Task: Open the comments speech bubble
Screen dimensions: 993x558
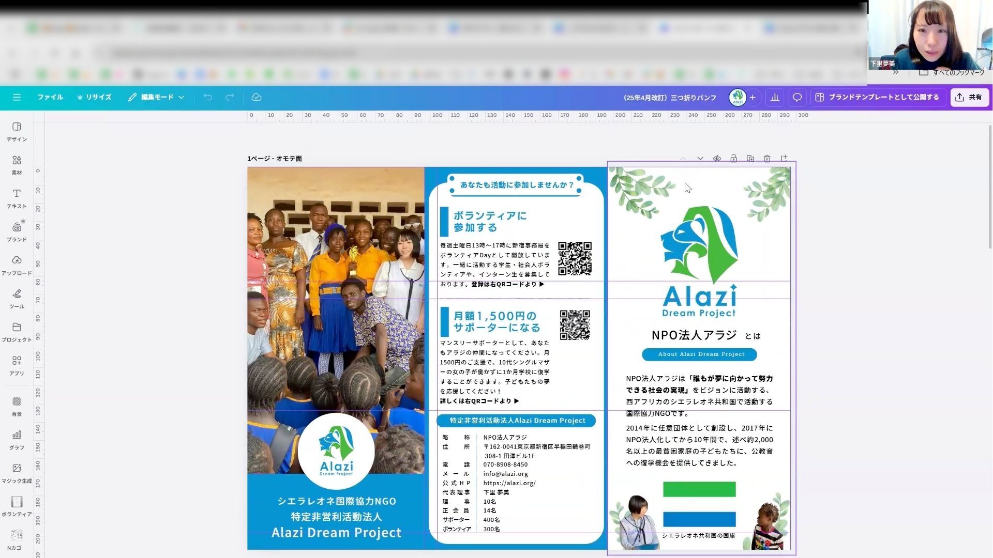Action: (797, 97)
